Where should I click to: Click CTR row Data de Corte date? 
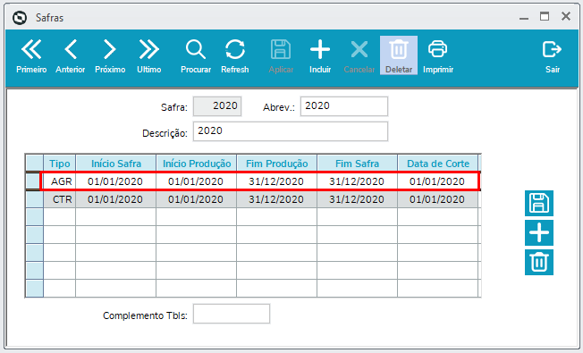[x=438, y=199]
